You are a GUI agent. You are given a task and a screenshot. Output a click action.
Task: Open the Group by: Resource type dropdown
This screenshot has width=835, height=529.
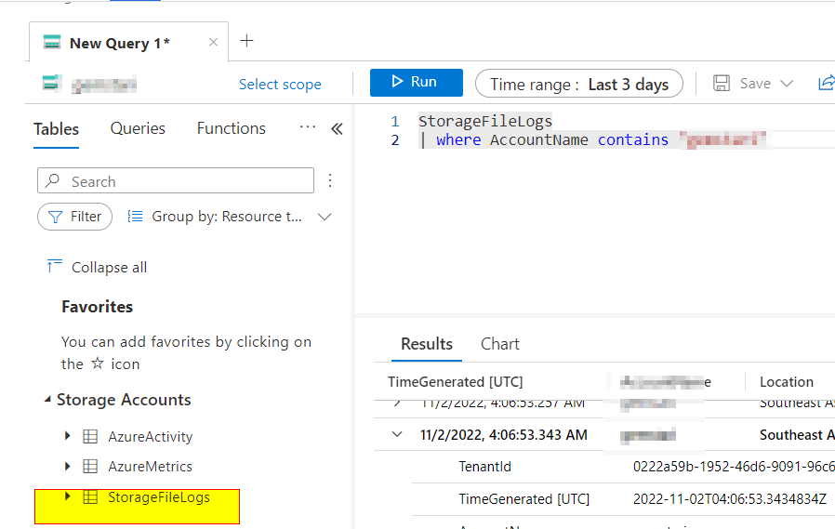click(x=230, y=217)
